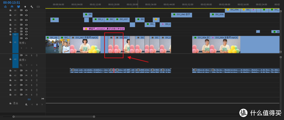Screen dimensions: 284x120
Task: Hide track V1 with eye icon
Action: (27, 38)
